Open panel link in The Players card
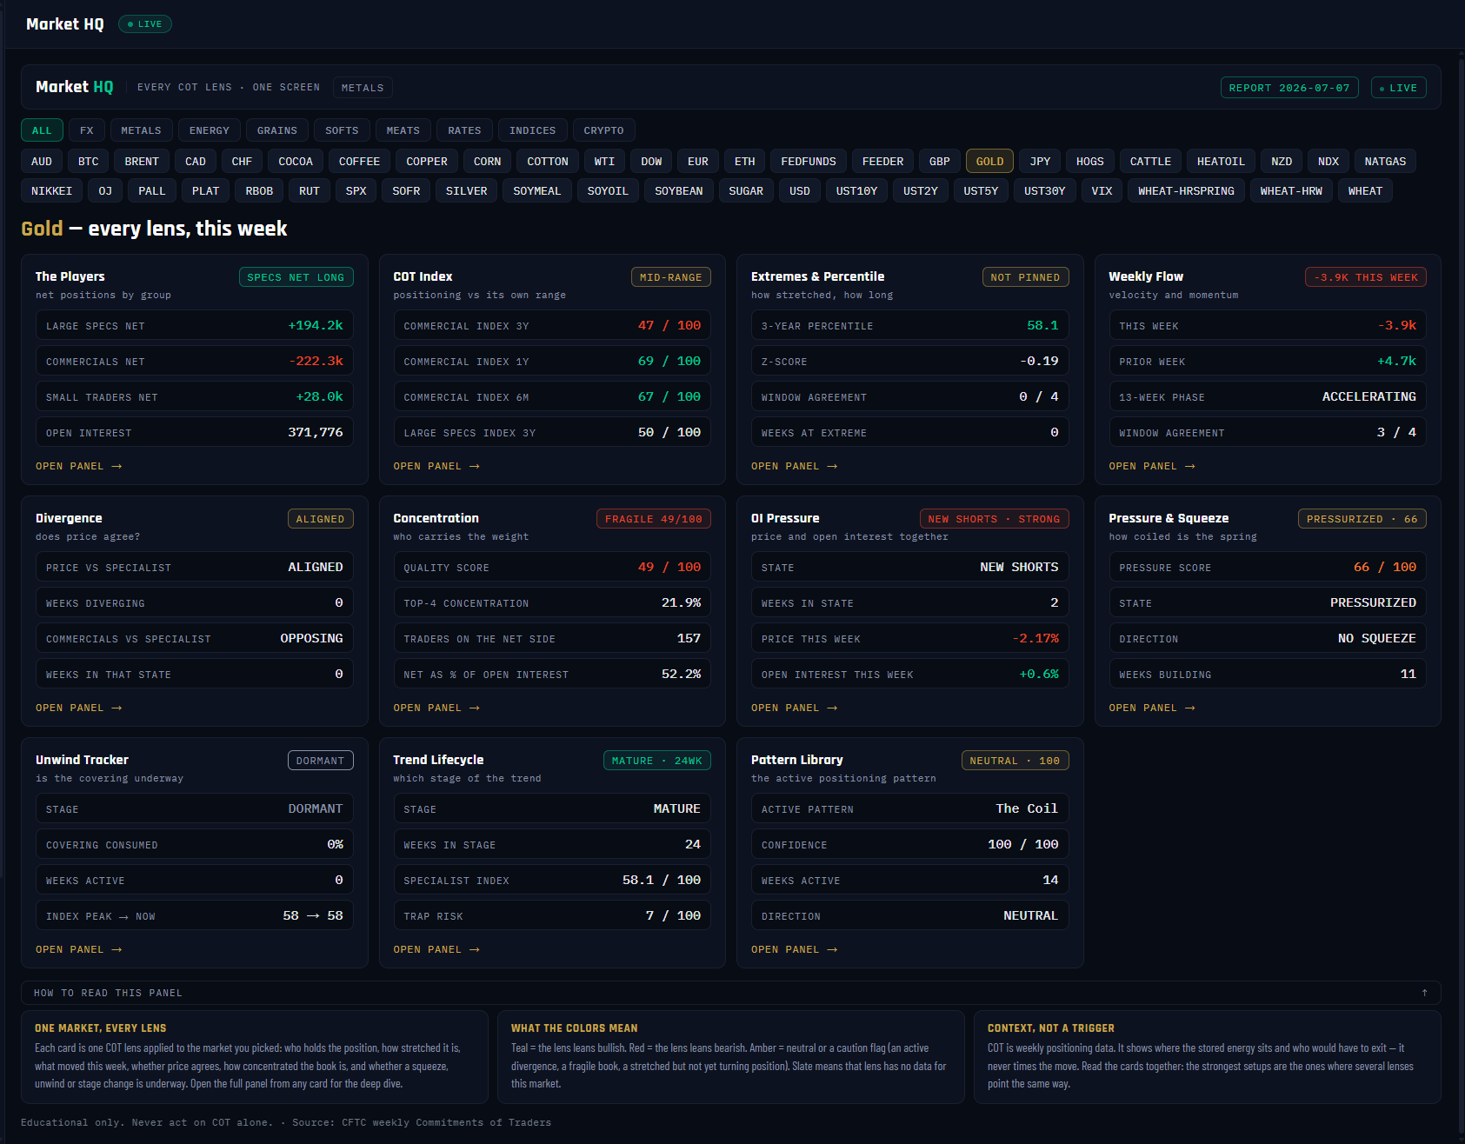Image resolution: width=1465 pixels, height=1144 pixels. [x=79, y=467]
